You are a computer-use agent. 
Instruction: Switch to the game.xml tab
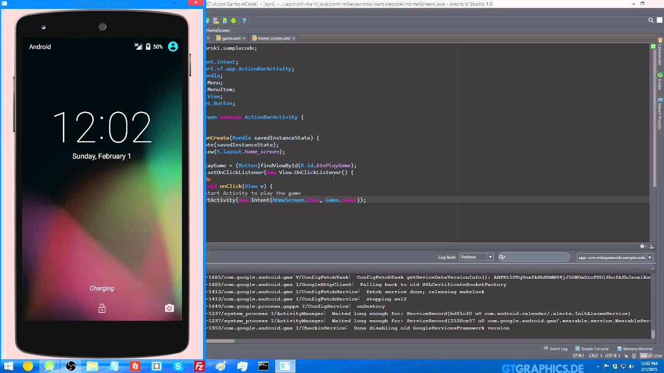231,38
